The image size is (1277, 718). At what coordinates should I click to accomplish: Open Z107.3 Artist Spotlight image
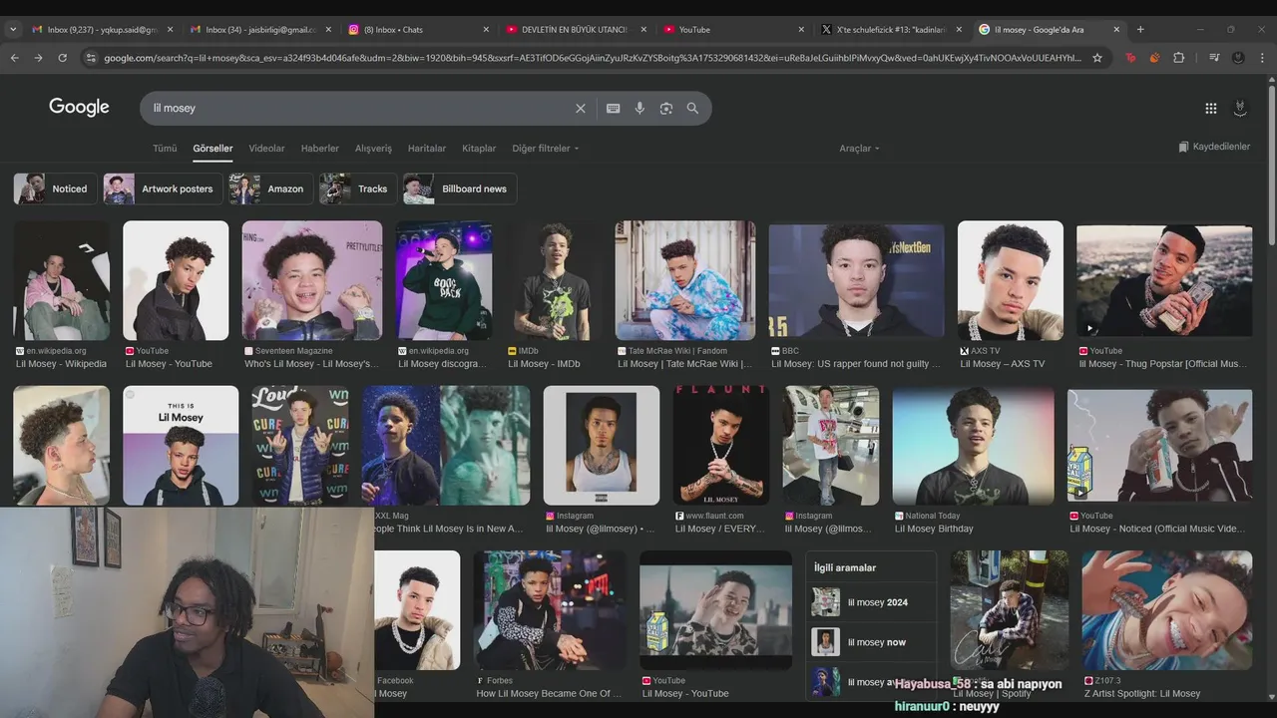click(x=1167, y=610)
